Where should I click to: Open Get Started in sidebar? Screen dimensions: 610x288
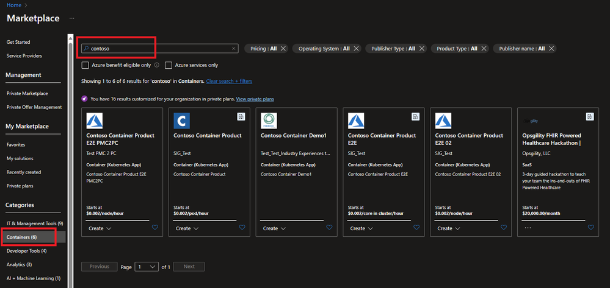coord(18,42)
